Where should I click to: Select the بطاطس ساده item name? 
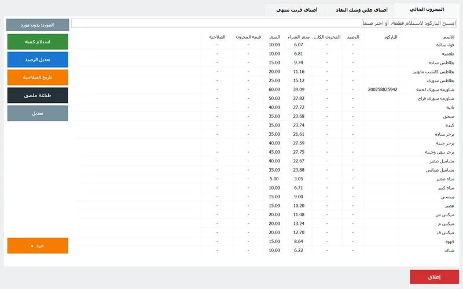coord(441,63)
